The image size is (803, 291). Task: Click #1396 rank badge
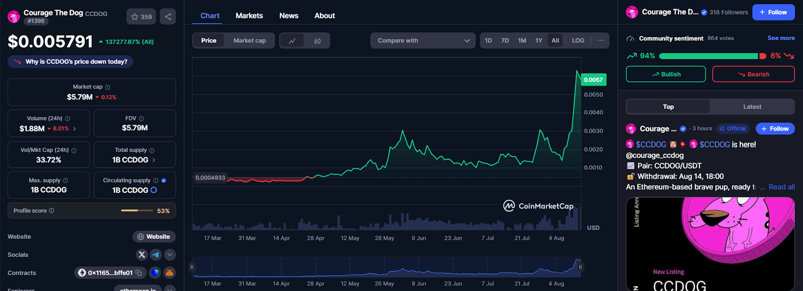pyautogui.click(x=36, y=21)
